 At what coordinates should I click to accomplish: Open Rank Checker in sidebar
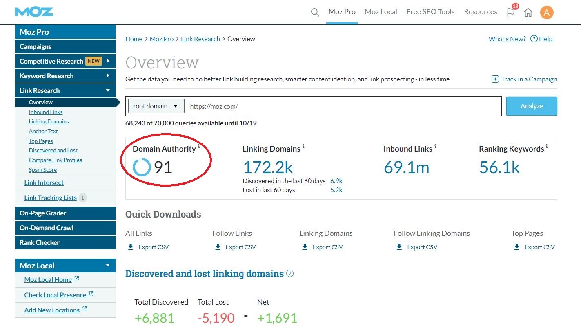pos(65,242)
